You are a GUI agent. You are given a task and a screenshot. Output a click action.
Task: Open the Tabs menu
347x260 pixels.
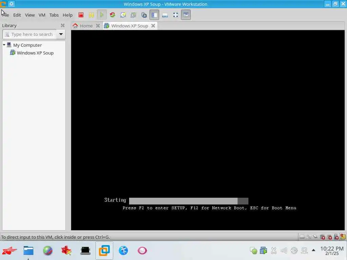click(54, 15)
